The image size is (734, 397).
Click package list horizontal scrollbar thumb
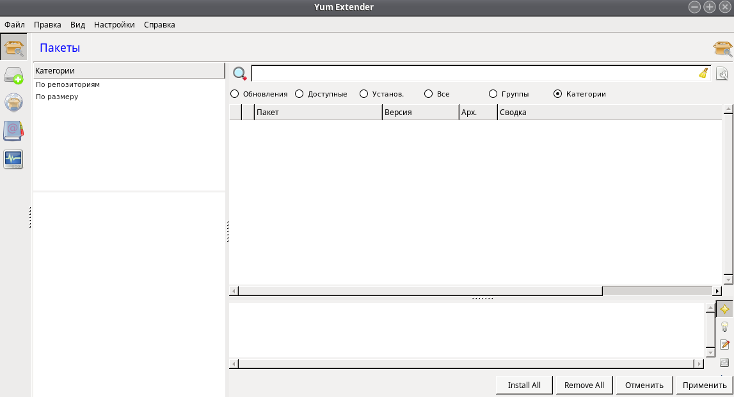tap(420, 292)
